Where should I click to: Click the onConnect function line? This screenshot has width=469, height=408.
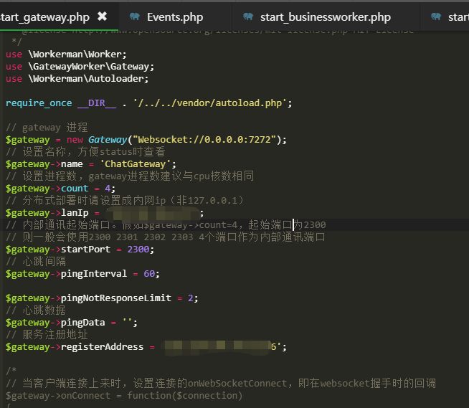tap(124, 396)
